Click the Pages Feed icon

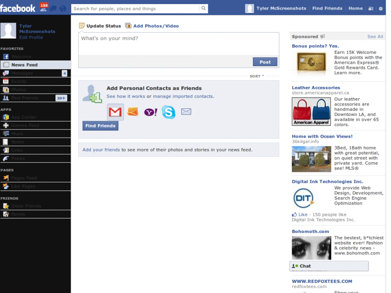click(6, 178)
